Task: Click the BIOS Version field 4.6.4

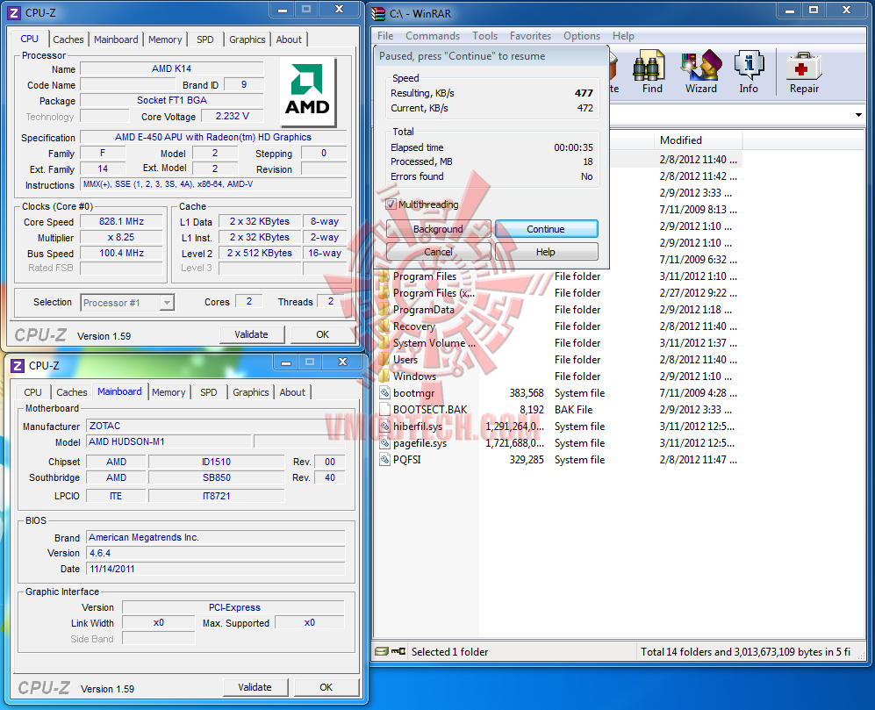Action: [216, 553]
